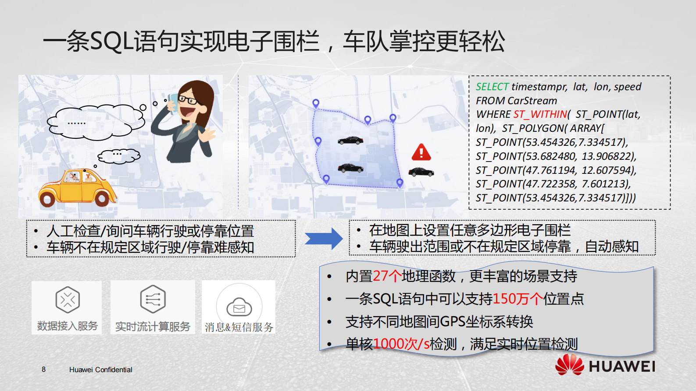The height and width of the screenshot is (391, 696).
Task: Click the bullet 人工检查/询问车辆行驶或停靠位置
Action: (150, 231)
